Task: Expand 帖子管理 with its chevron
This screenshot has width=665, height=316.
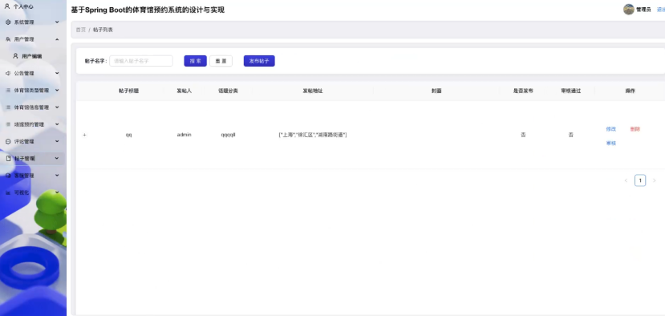Action: click(57, 158)
